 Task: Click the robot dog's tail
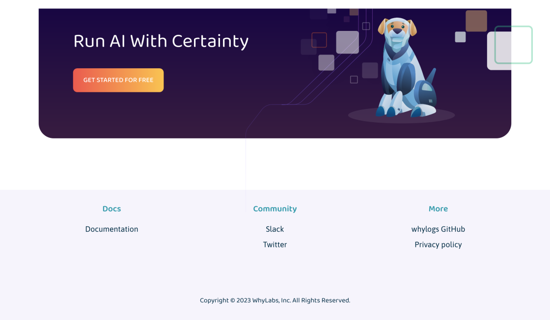[x=430, y=76]
